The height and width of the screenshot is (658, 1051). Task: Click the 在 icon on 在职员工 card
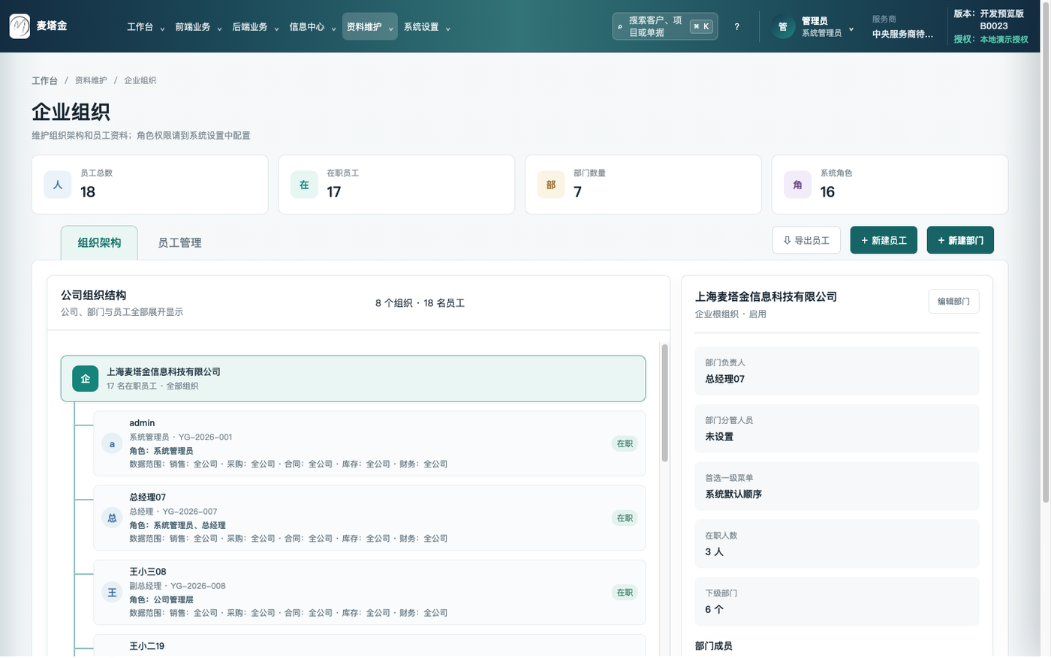tap(304, 185)
